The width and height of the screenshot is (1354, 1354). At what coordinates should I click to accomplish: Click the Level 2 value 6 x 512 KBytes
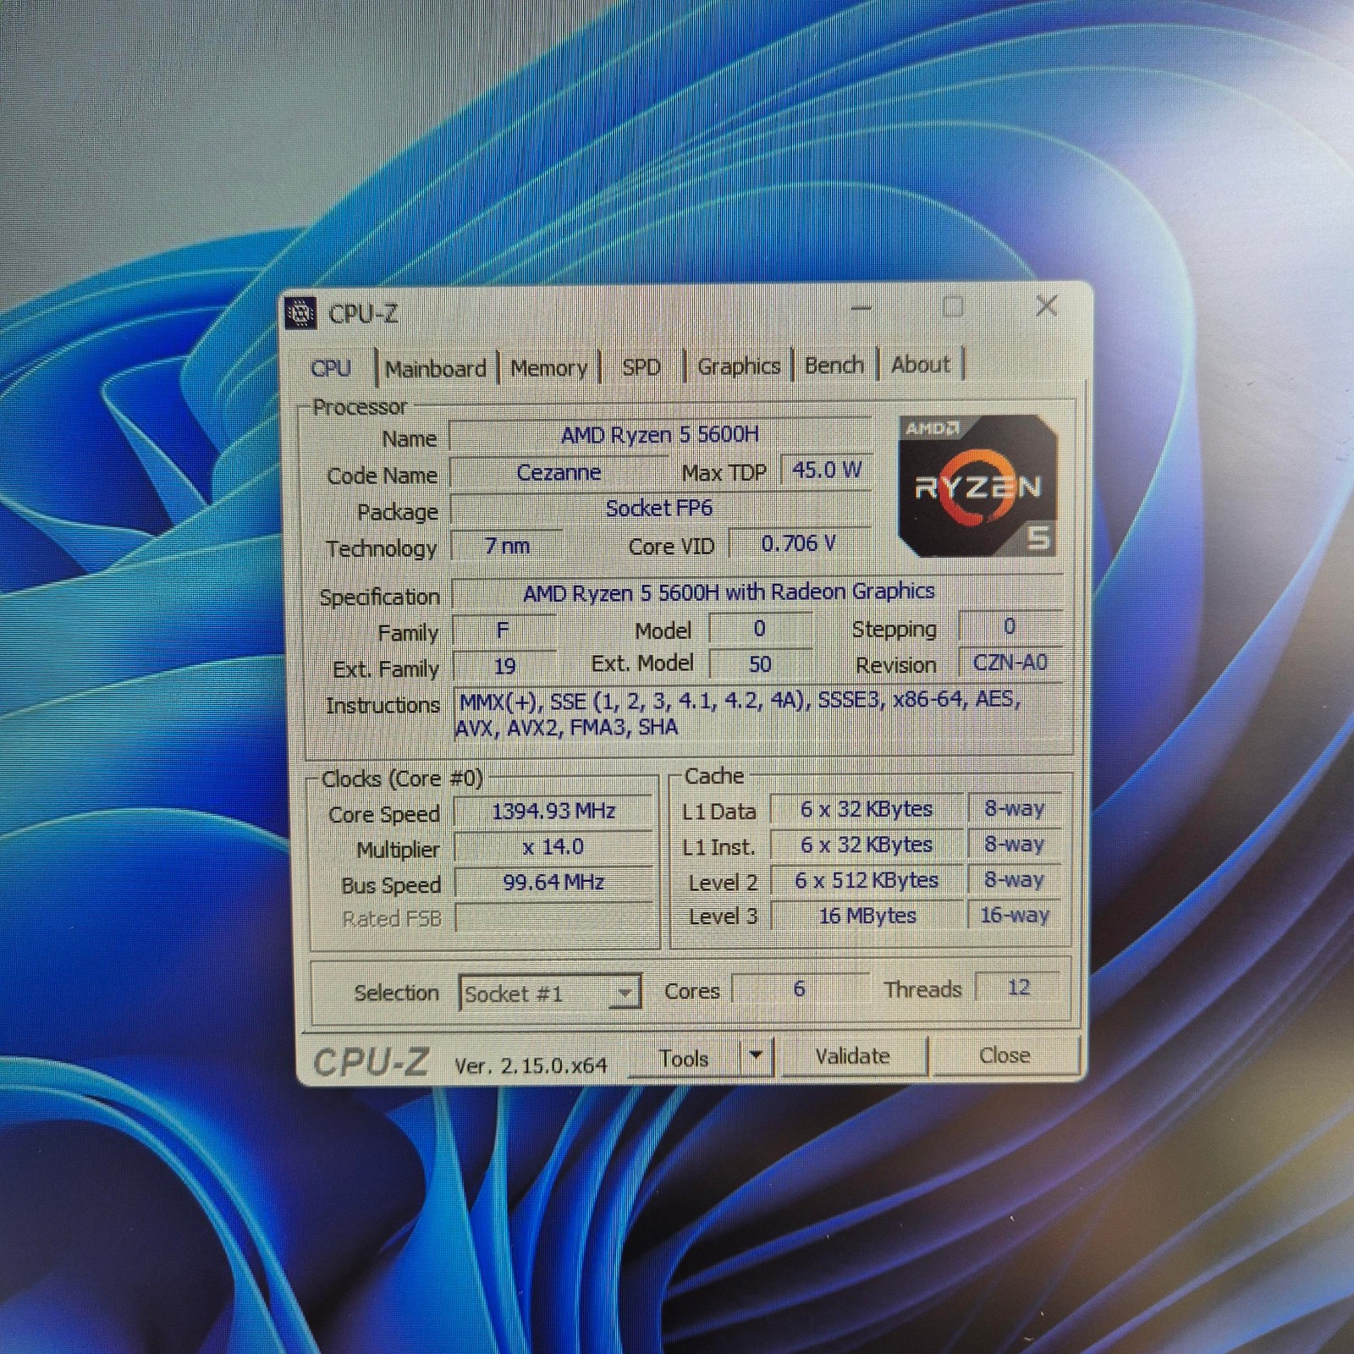tap(867, 880)
